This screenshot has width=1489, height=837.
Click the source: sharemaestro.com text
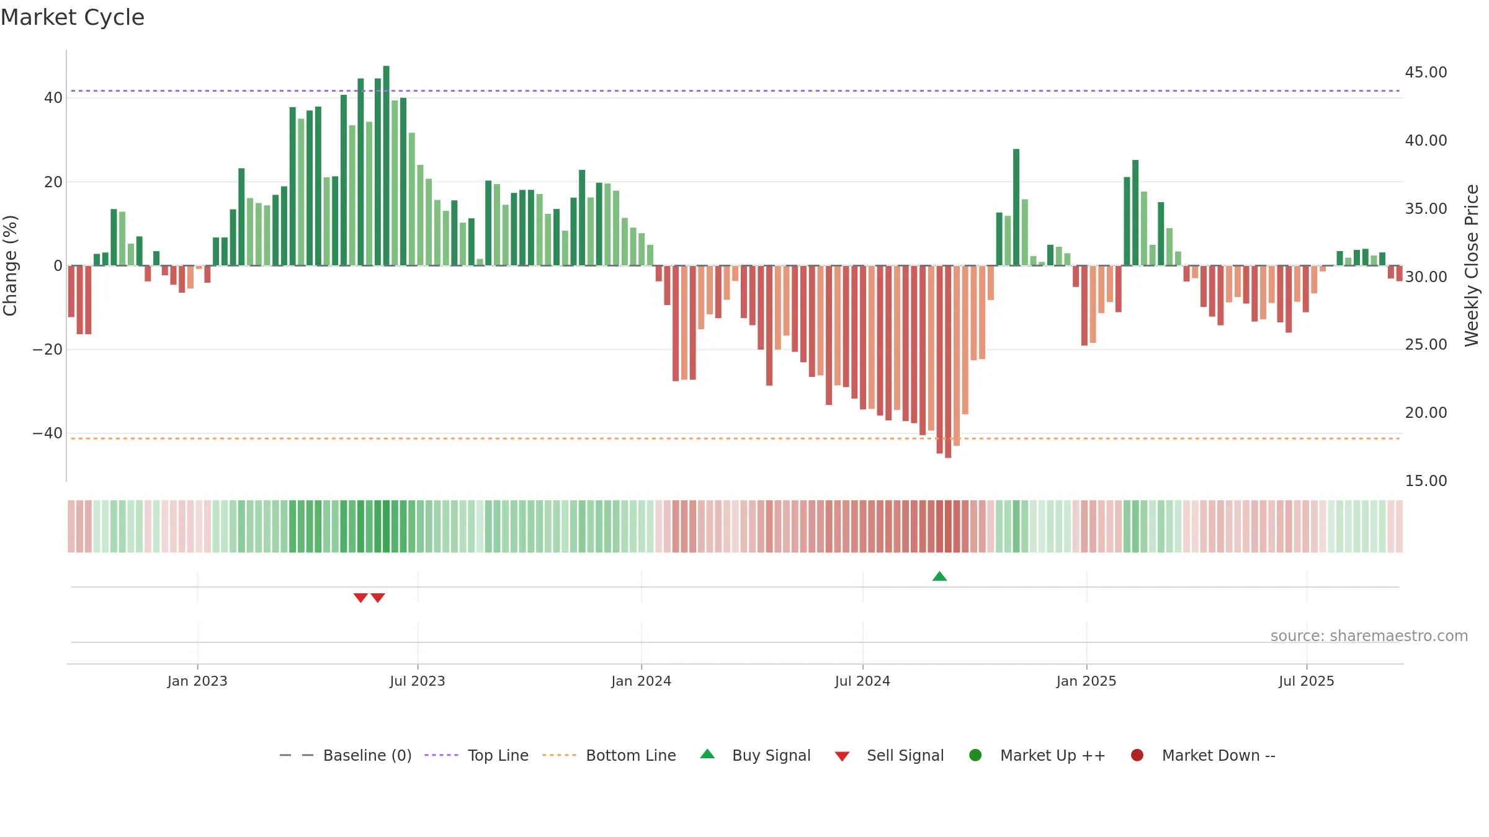1369,636
